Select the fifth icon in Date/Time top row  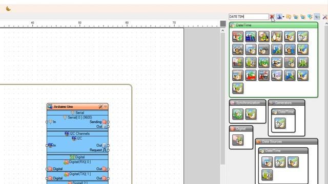(290, 36)
